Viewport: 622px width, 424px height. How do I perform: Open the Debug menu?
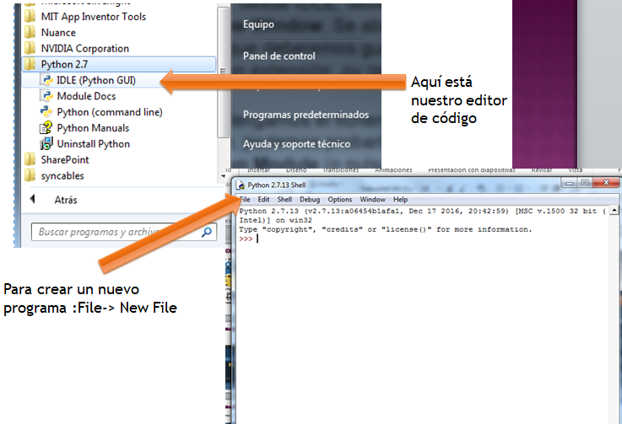coord(310,199)
